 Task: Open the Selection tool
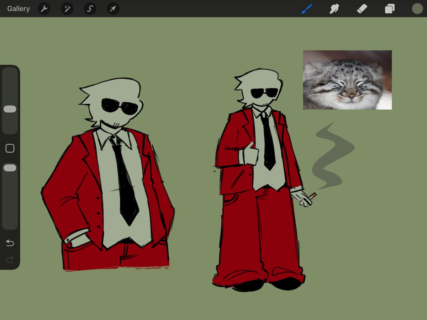[90, 9]
